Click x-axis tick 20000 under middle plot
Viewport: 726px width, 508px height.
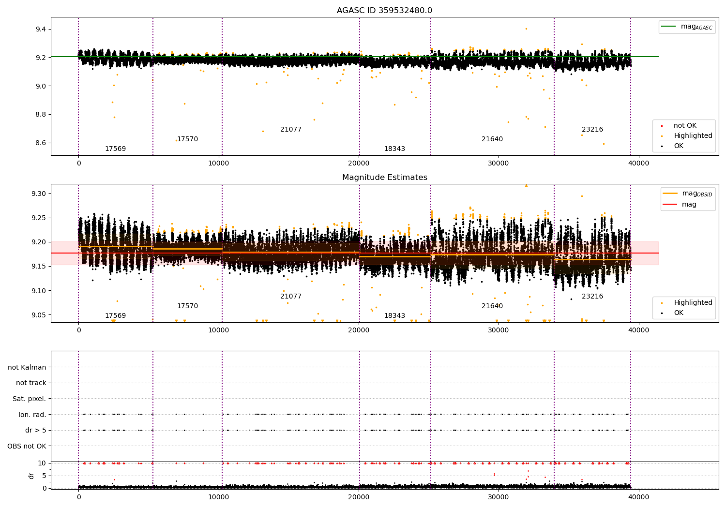click(359, 330)
